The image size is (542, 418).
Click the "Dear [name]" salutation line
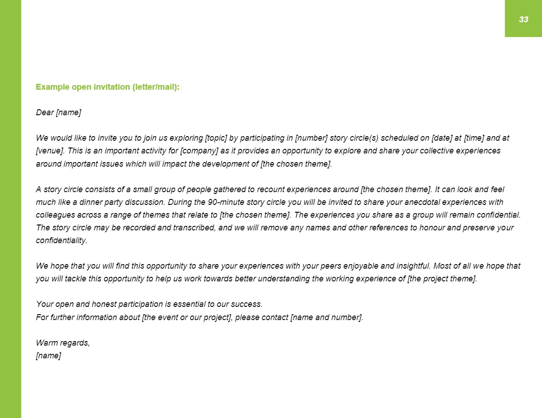pyautogui.click(x=58, y=112)
